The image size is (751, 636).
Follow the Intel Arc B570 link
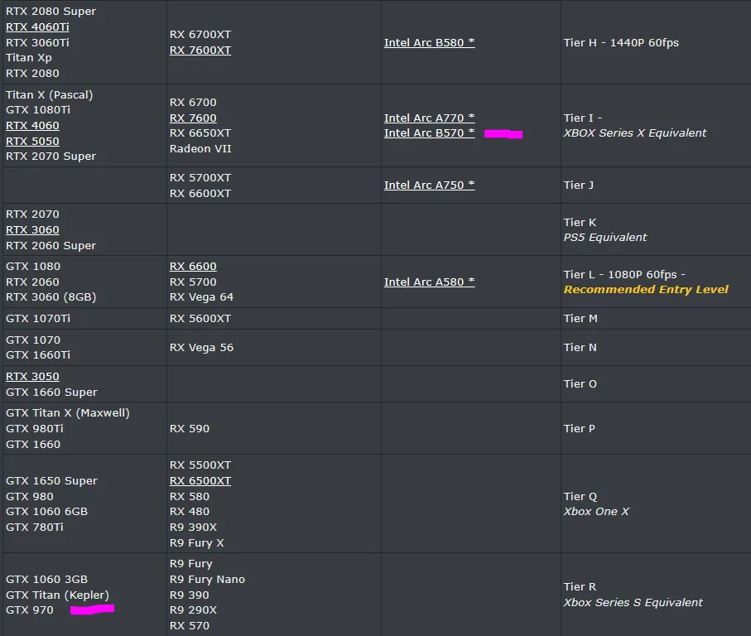[x=429, y=132]
